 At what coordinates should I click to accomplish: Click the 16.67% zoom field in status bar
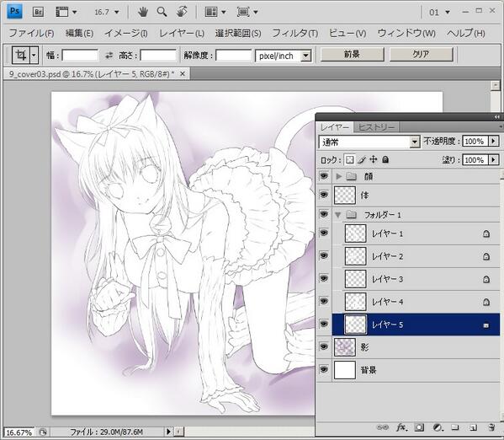19,432
